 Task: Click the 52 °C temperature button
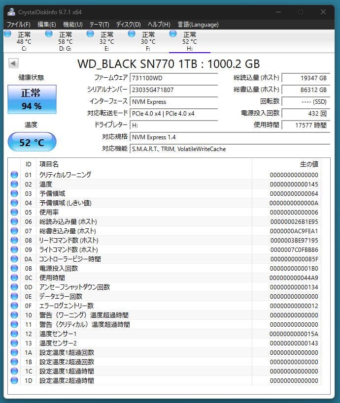click(x=32, y=142)
